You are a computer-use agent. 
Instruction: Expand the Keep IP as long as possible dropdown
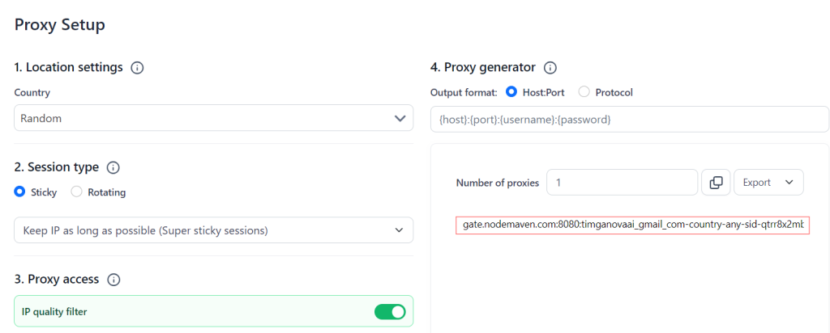click(x=213, y=230)
